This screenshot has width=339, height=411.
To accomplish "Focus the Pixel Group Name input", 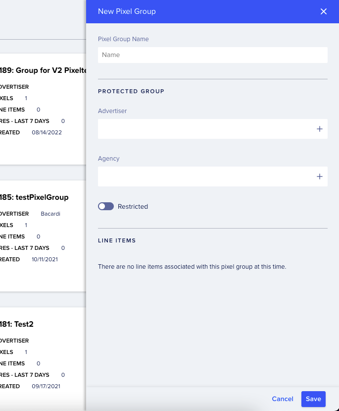I will pyautogui.click(x=213, y=55).
